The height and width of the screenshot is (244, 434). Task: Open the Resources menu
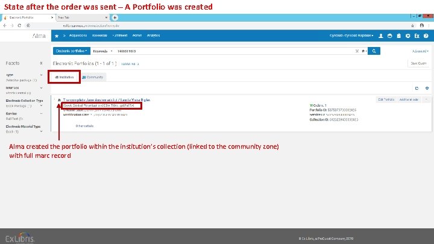click(x=99, y=36)
